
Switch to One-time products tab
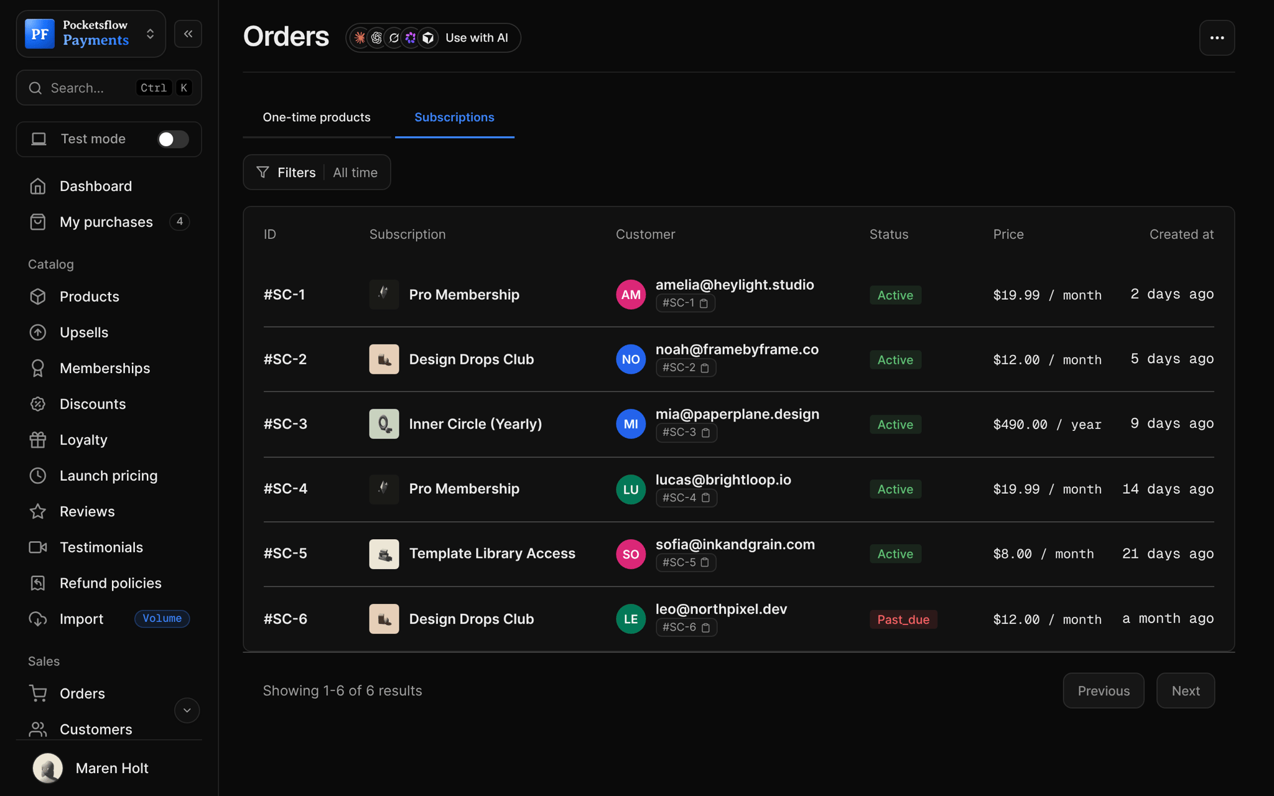(317, 118)
